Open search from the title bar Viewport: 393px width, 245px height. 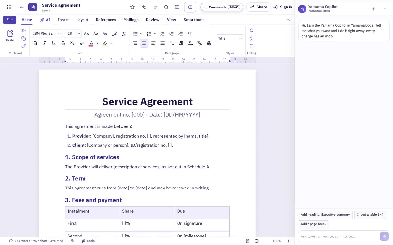[166, 7]
